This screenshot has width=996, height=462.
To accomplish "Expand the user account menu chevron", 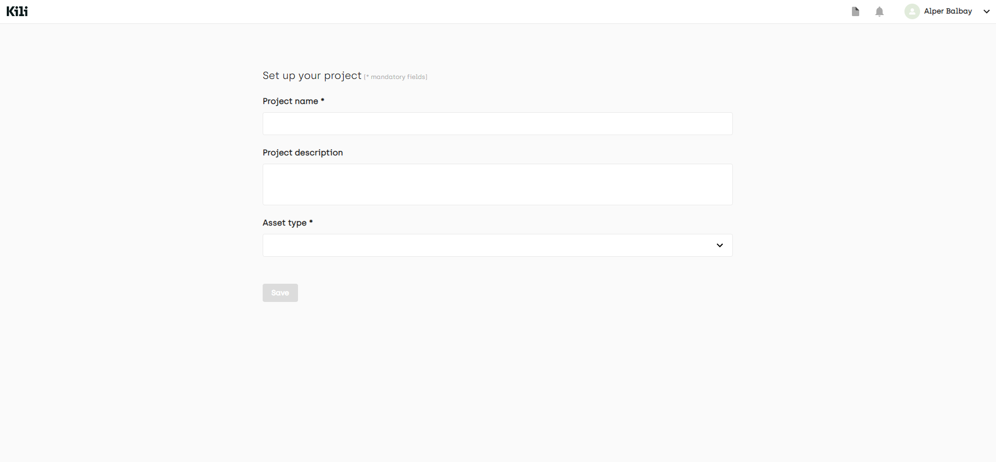I will click(x=986, y=11).
